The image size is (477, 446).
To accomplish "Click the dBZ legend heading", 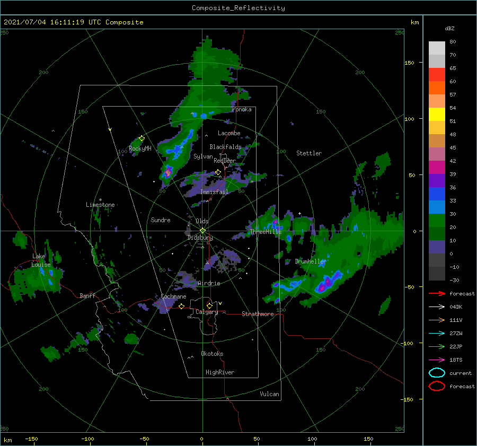I will [x=449, y=29].
